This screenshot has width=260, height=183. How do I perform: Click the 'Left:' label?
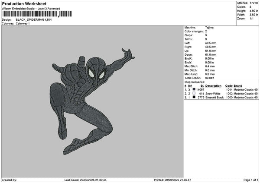187,43
